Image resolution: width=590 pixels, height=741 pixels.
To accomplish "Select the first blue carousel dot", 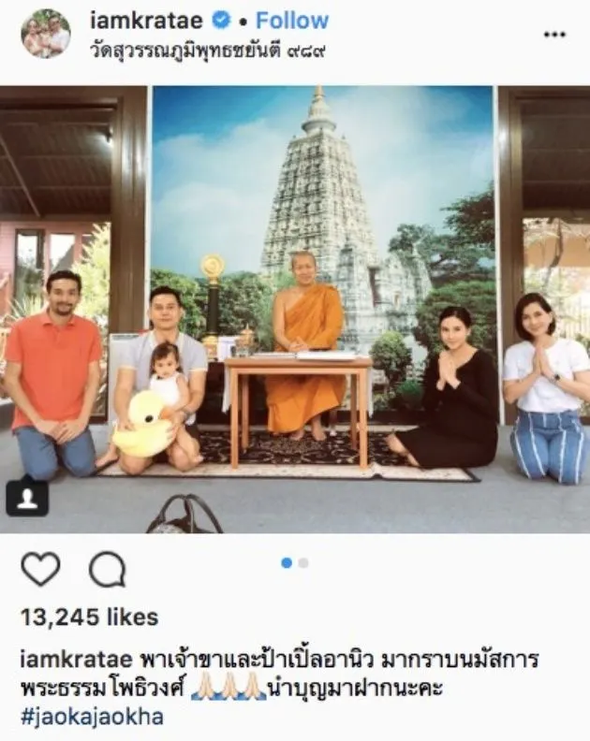I will (287, 563).
